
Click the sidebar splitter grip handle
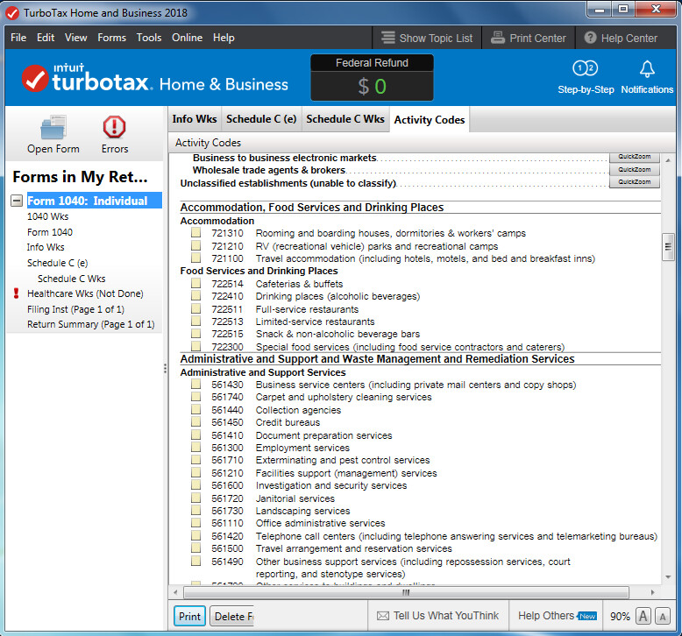point(166,369)
